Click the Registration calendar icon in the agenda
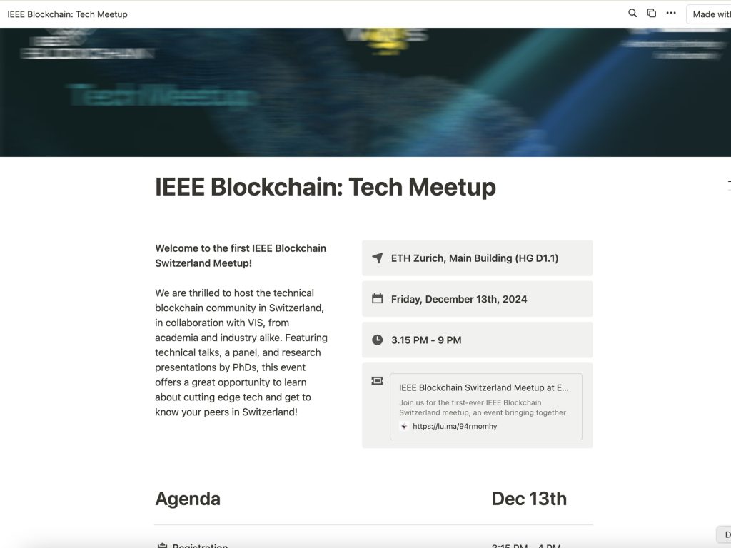This screenshot has height=548, width=731. coord(163,546)
